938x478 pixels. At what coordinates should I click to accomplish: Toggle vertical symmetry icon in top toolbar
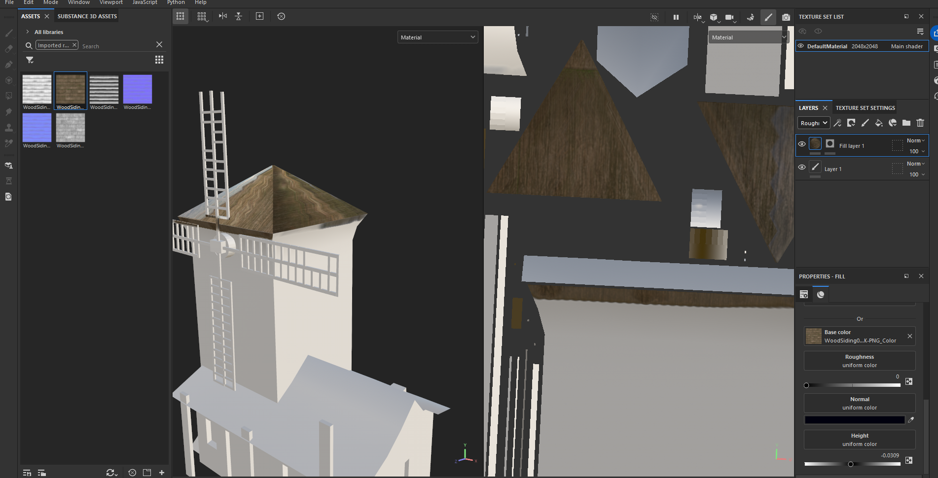click(239, 16)
